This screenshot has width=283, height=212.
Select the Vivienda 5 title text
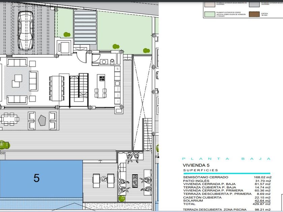tap(196, 165)
